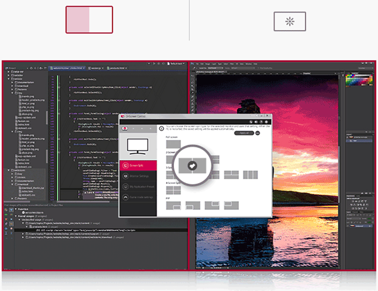Open Monitor Settings in OnScreen Control
Screen dimensions: 378x291
coord(138,176)
